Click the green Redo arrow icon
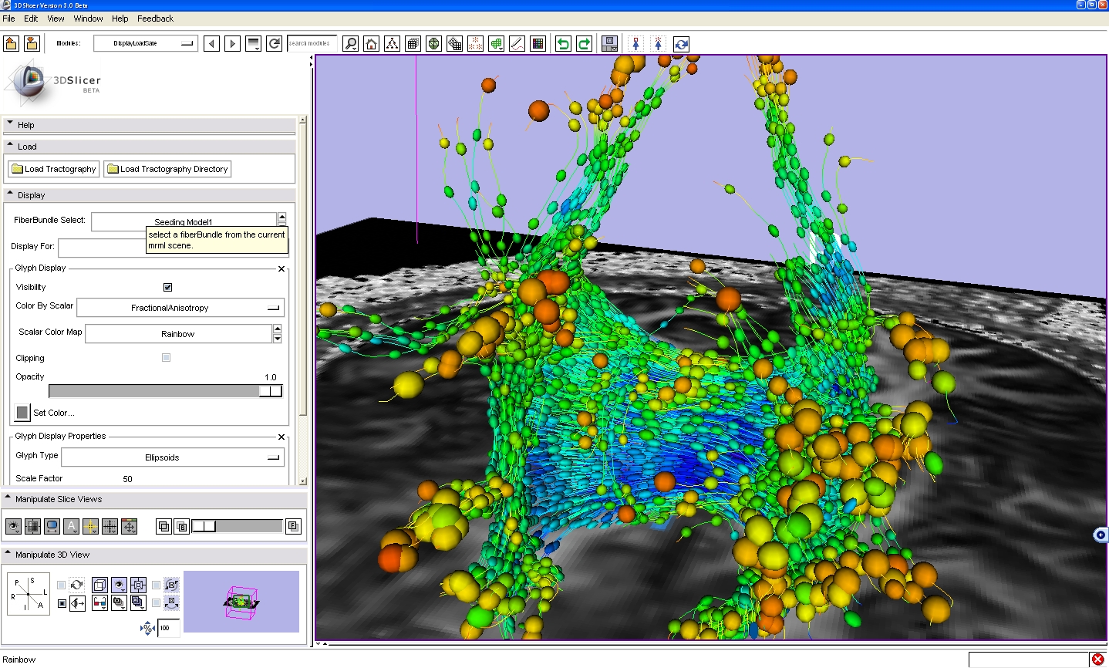 [x=584, y=44]
